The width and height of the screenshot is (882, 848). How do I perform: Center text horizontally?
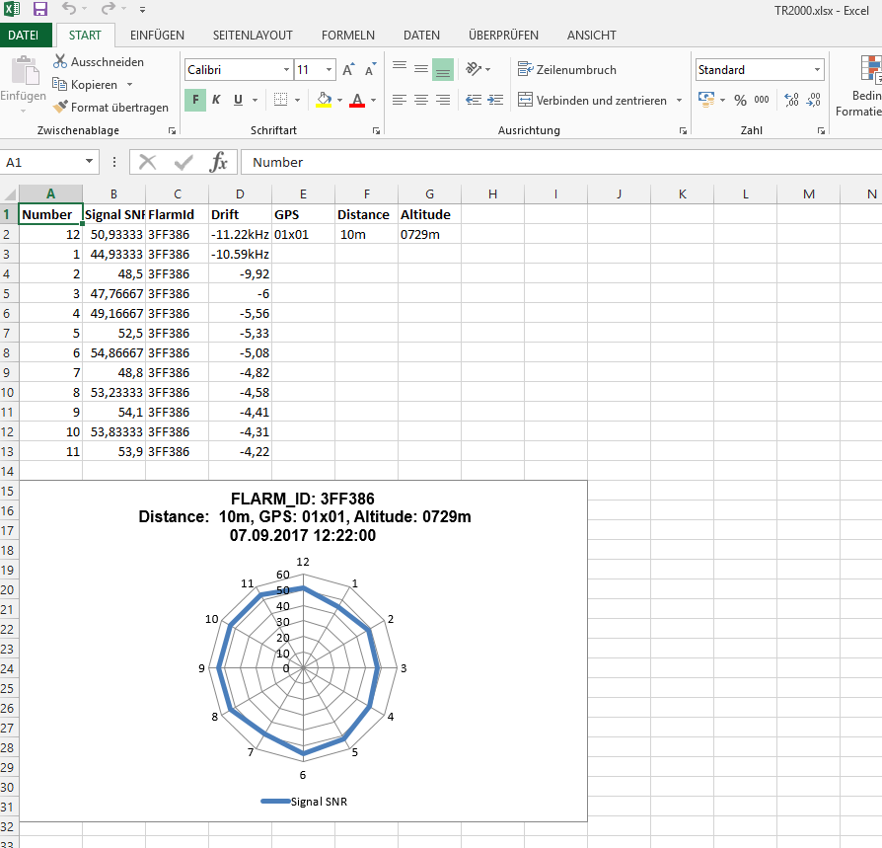(420, 100)
